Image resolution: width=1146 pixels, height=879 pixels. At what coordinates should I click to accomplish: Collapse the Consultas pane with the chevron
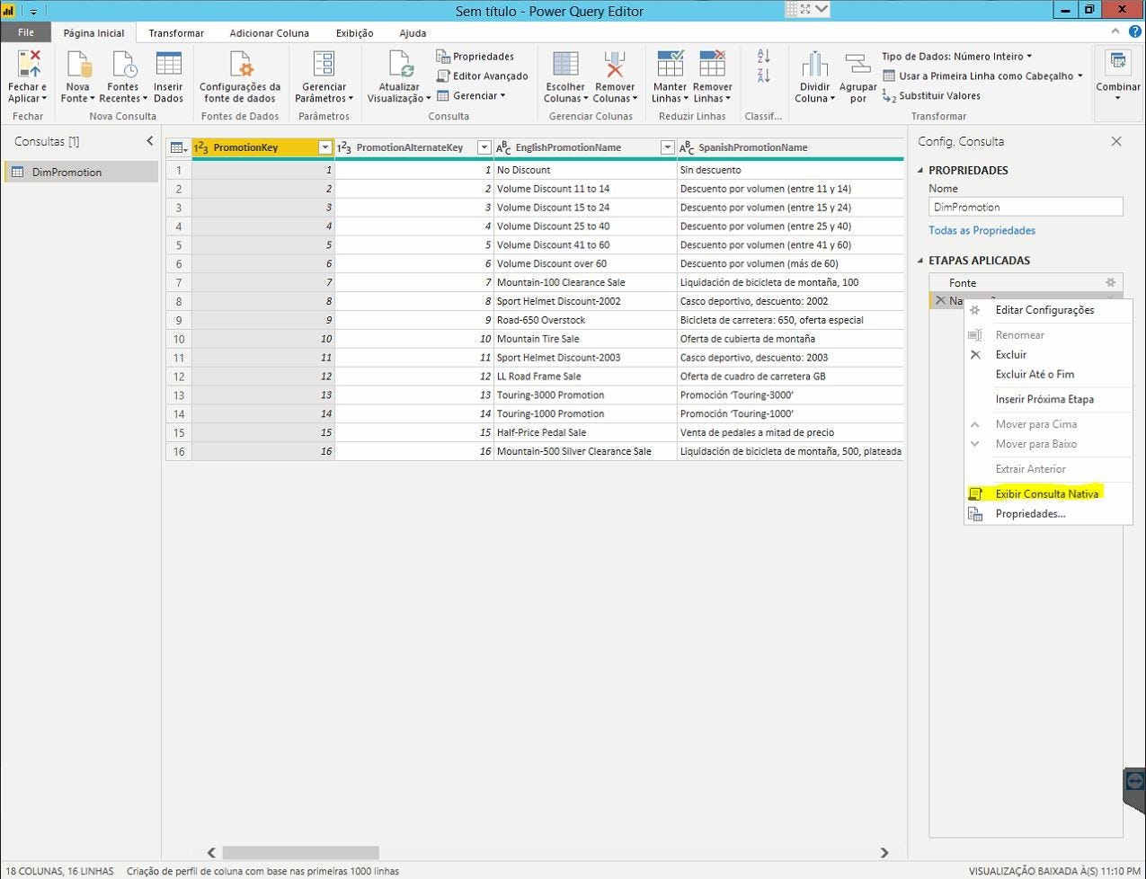click(150, 141)
